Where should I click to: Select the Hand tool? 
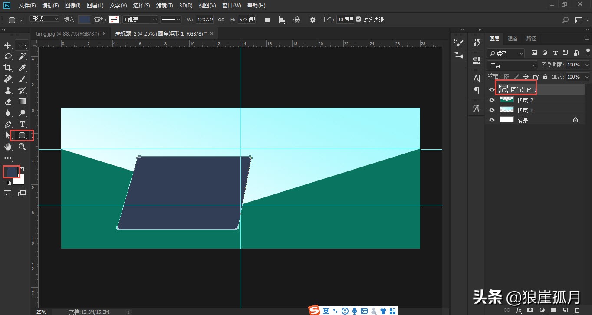(x=8, y=147)
